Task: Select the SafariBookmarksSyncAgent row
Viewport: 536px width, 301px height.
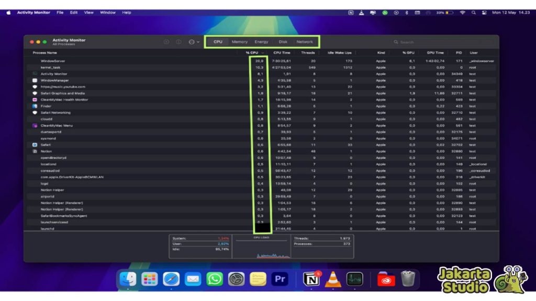Action: [x=262, y=216]
